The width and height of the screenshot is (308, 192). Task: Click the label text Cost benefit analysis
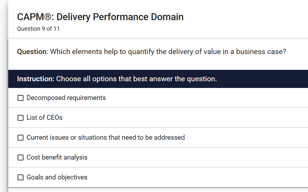[x=57, y=157]
